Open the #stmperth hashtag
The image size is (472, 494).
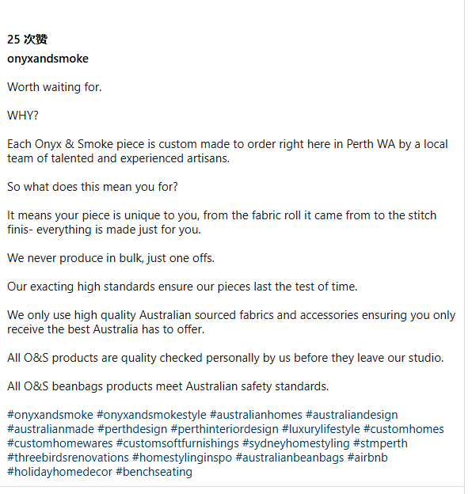[380, 443]
